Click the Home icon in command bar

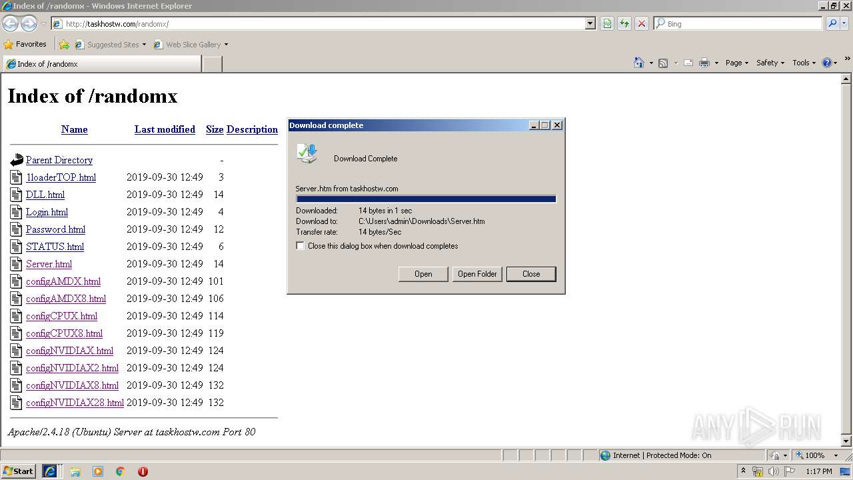[639, 63]
